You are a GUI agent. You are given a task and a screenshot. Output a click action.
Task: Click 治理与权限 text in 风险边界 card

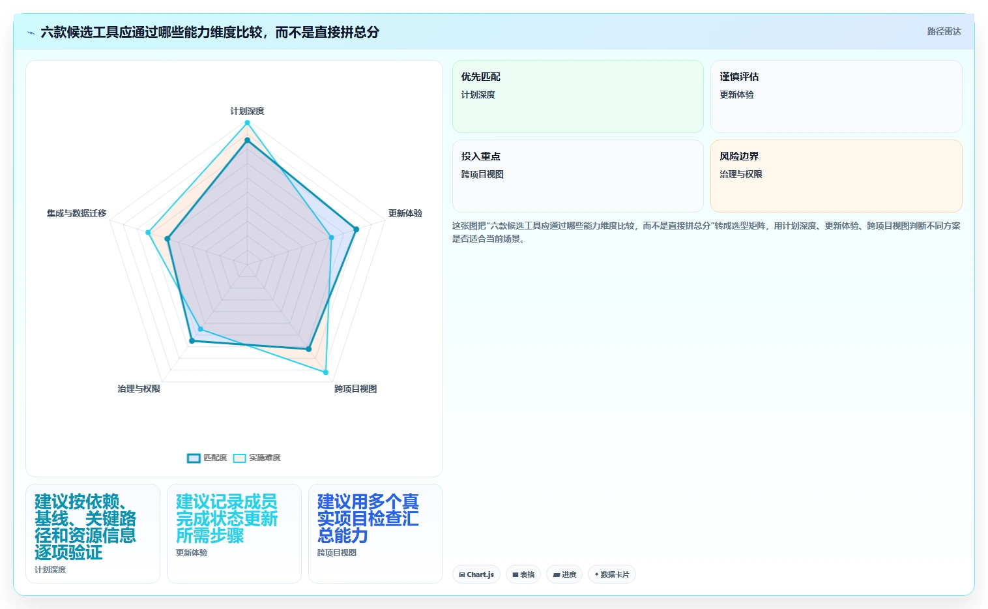pyautogui.click(x=741, y=174)
